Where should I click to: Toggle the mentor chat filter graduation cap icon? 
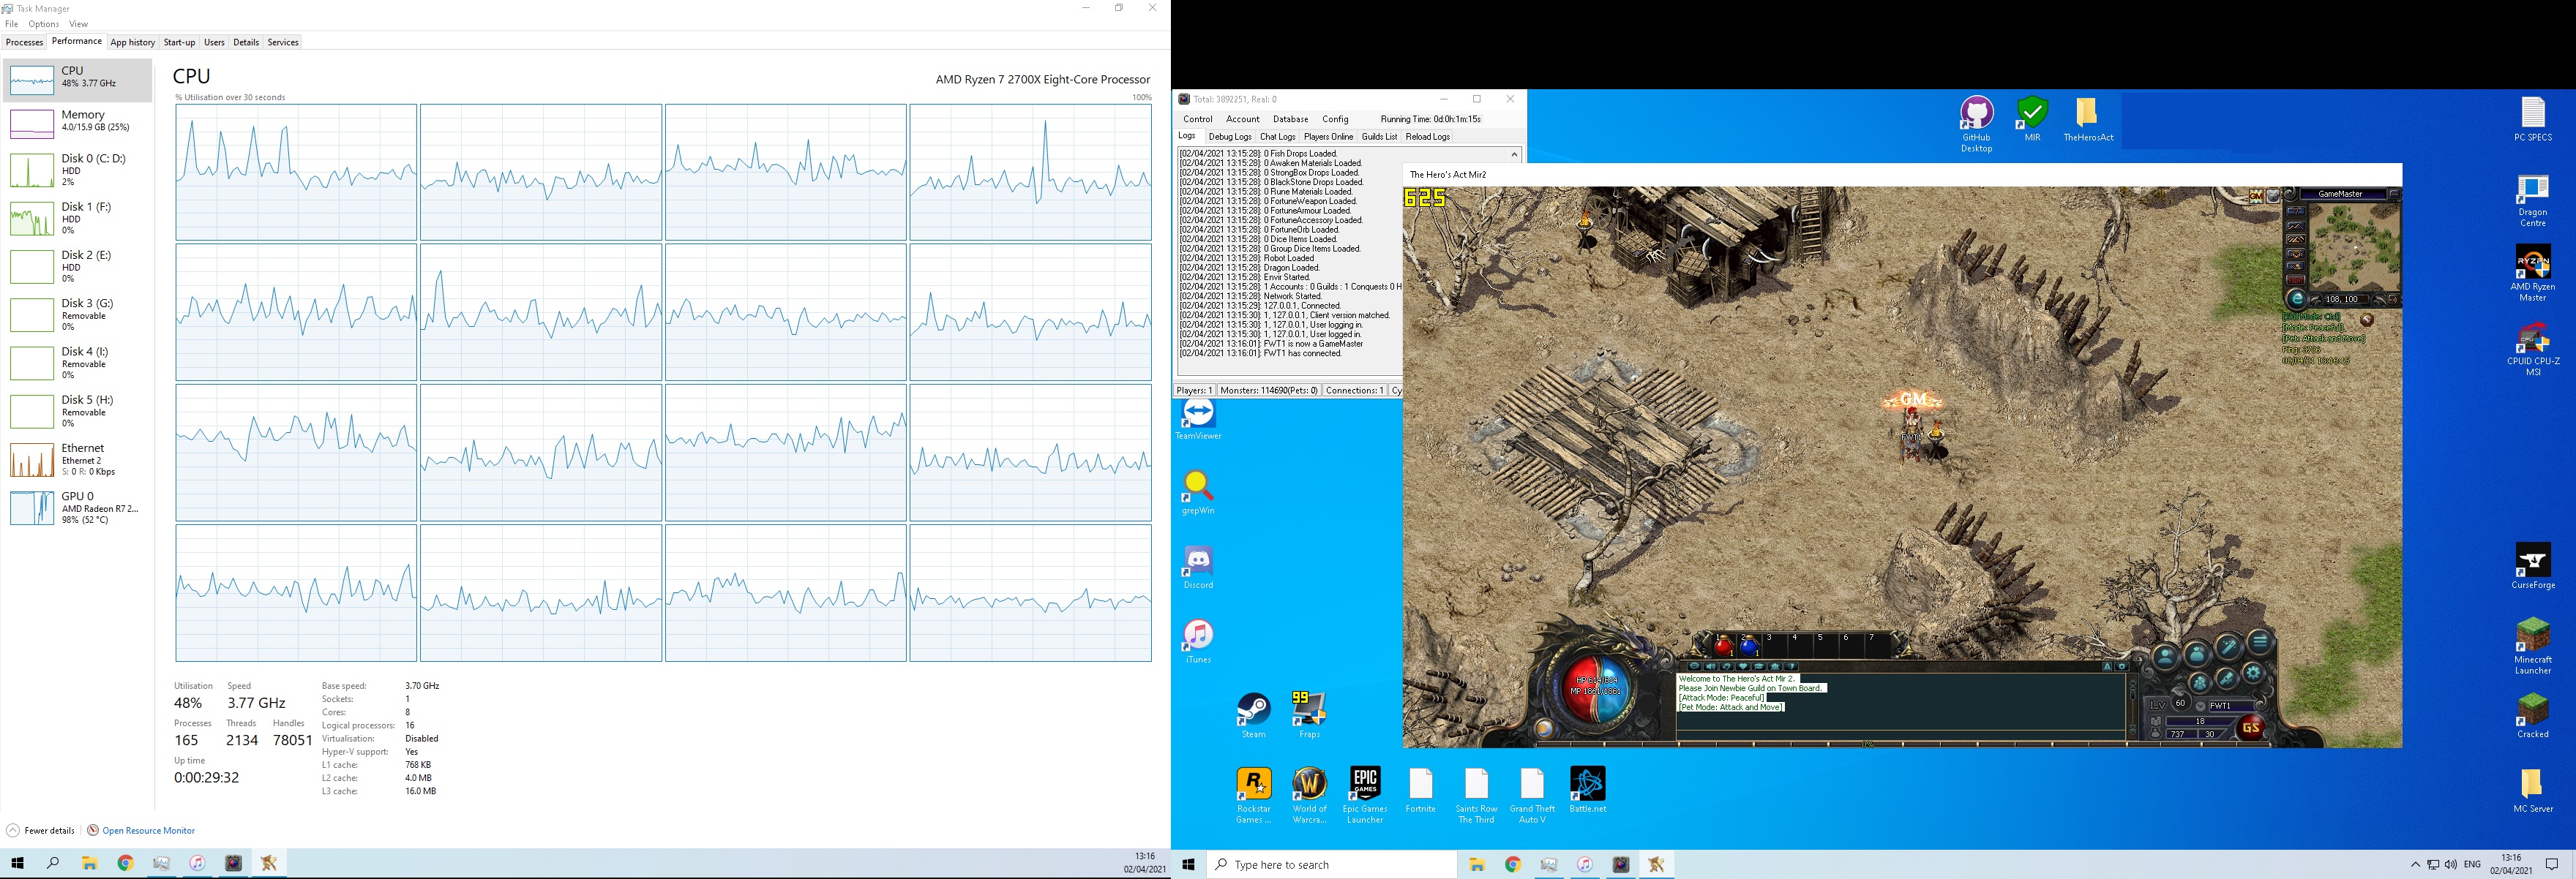pos(1759,666)
